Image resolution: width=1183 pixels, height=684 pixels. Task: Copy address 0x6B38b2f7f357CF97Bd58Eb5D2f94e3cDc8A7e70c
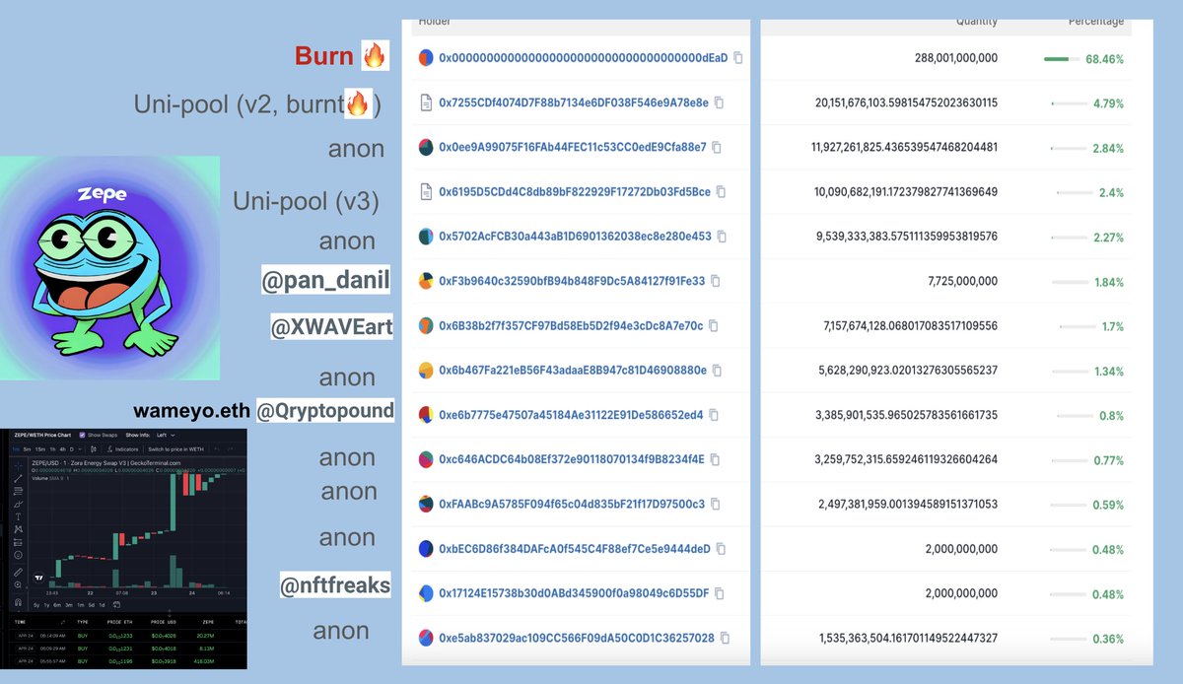pyautogui.click(x=714, y=325)
